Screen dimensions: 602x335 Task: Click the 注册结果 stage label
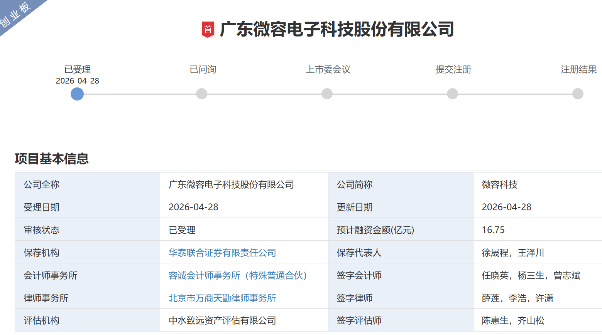tap(578, 70)
